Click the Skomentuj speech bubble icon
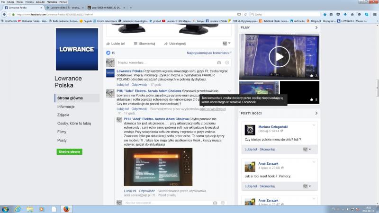Viewport: 379px width, 213px height. (x=135, y=43)
